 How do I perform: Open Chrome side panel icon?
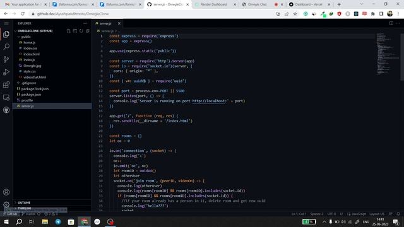(x=381, y=14)
